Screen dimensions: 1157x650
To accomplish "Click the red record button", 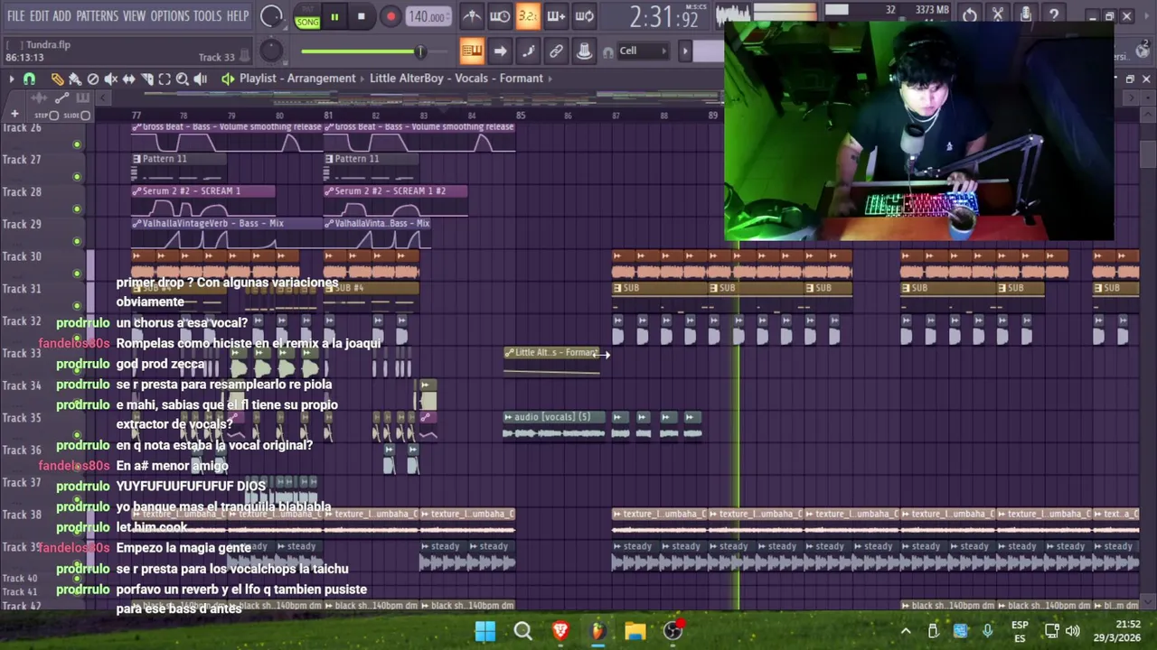I will [390, 16].
